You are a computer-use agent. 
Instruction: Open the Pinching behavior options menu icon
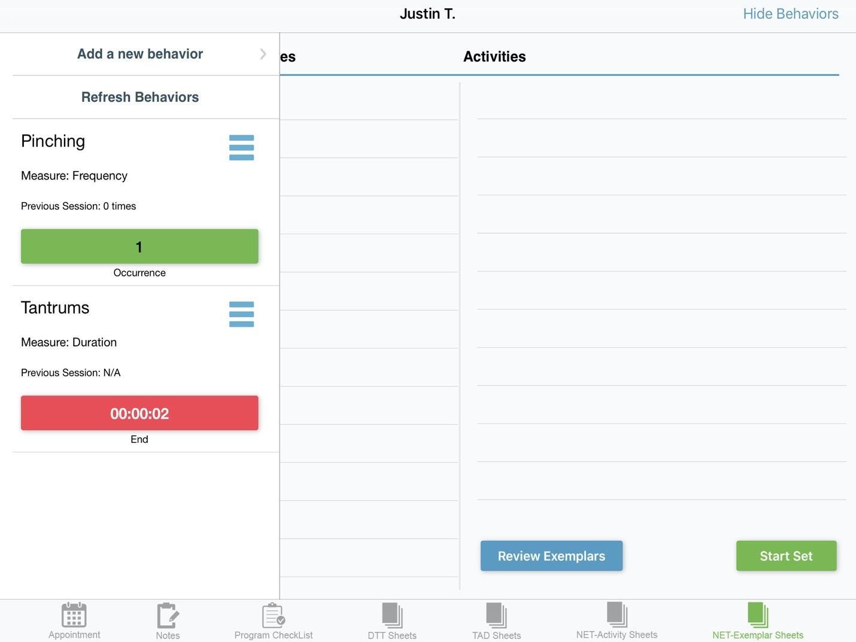(242, 148)
